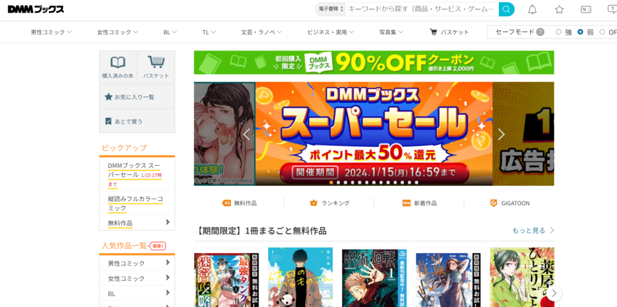Image resolution: width=617 pixels, height=307 pixels.
Task: Click the checkmark icon beside あとで買う
Action: tap(108, 121)
